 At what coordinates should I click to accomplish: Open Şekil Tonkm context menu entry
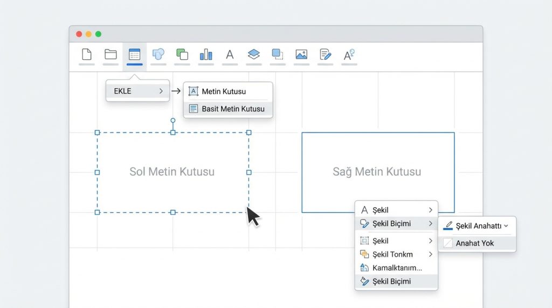396,254
